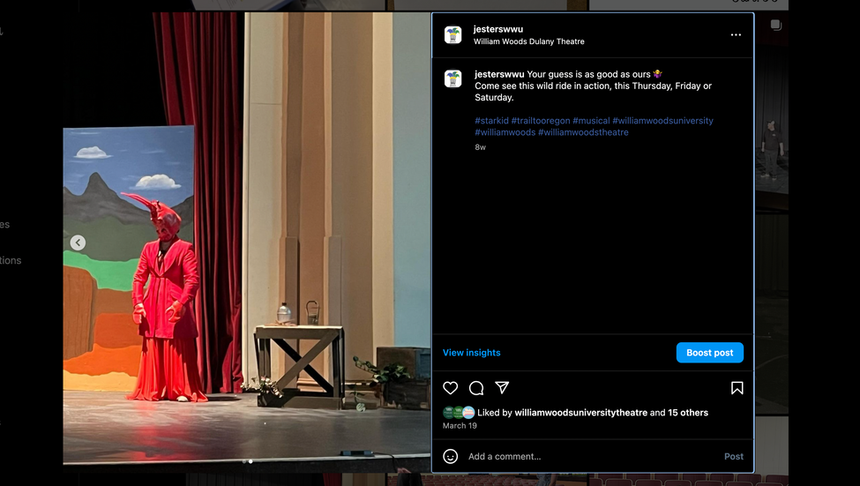Open the three-dot more options menu
The image size is (860, 486).
pos(736,34)
